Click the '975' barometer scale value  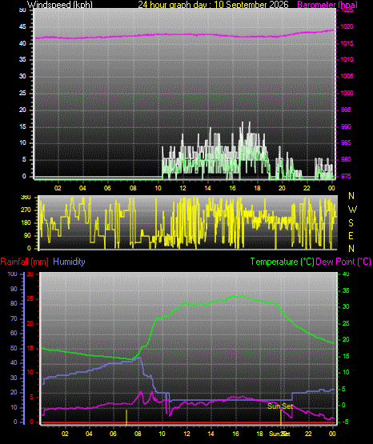click(346, 177)
